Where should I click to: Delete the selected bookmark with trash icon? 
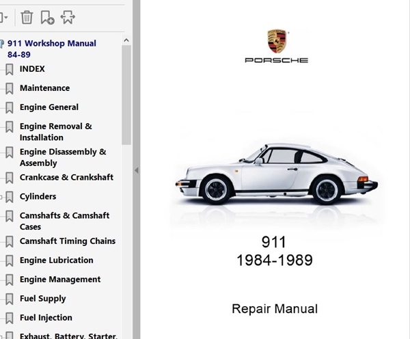pos(27,18)
